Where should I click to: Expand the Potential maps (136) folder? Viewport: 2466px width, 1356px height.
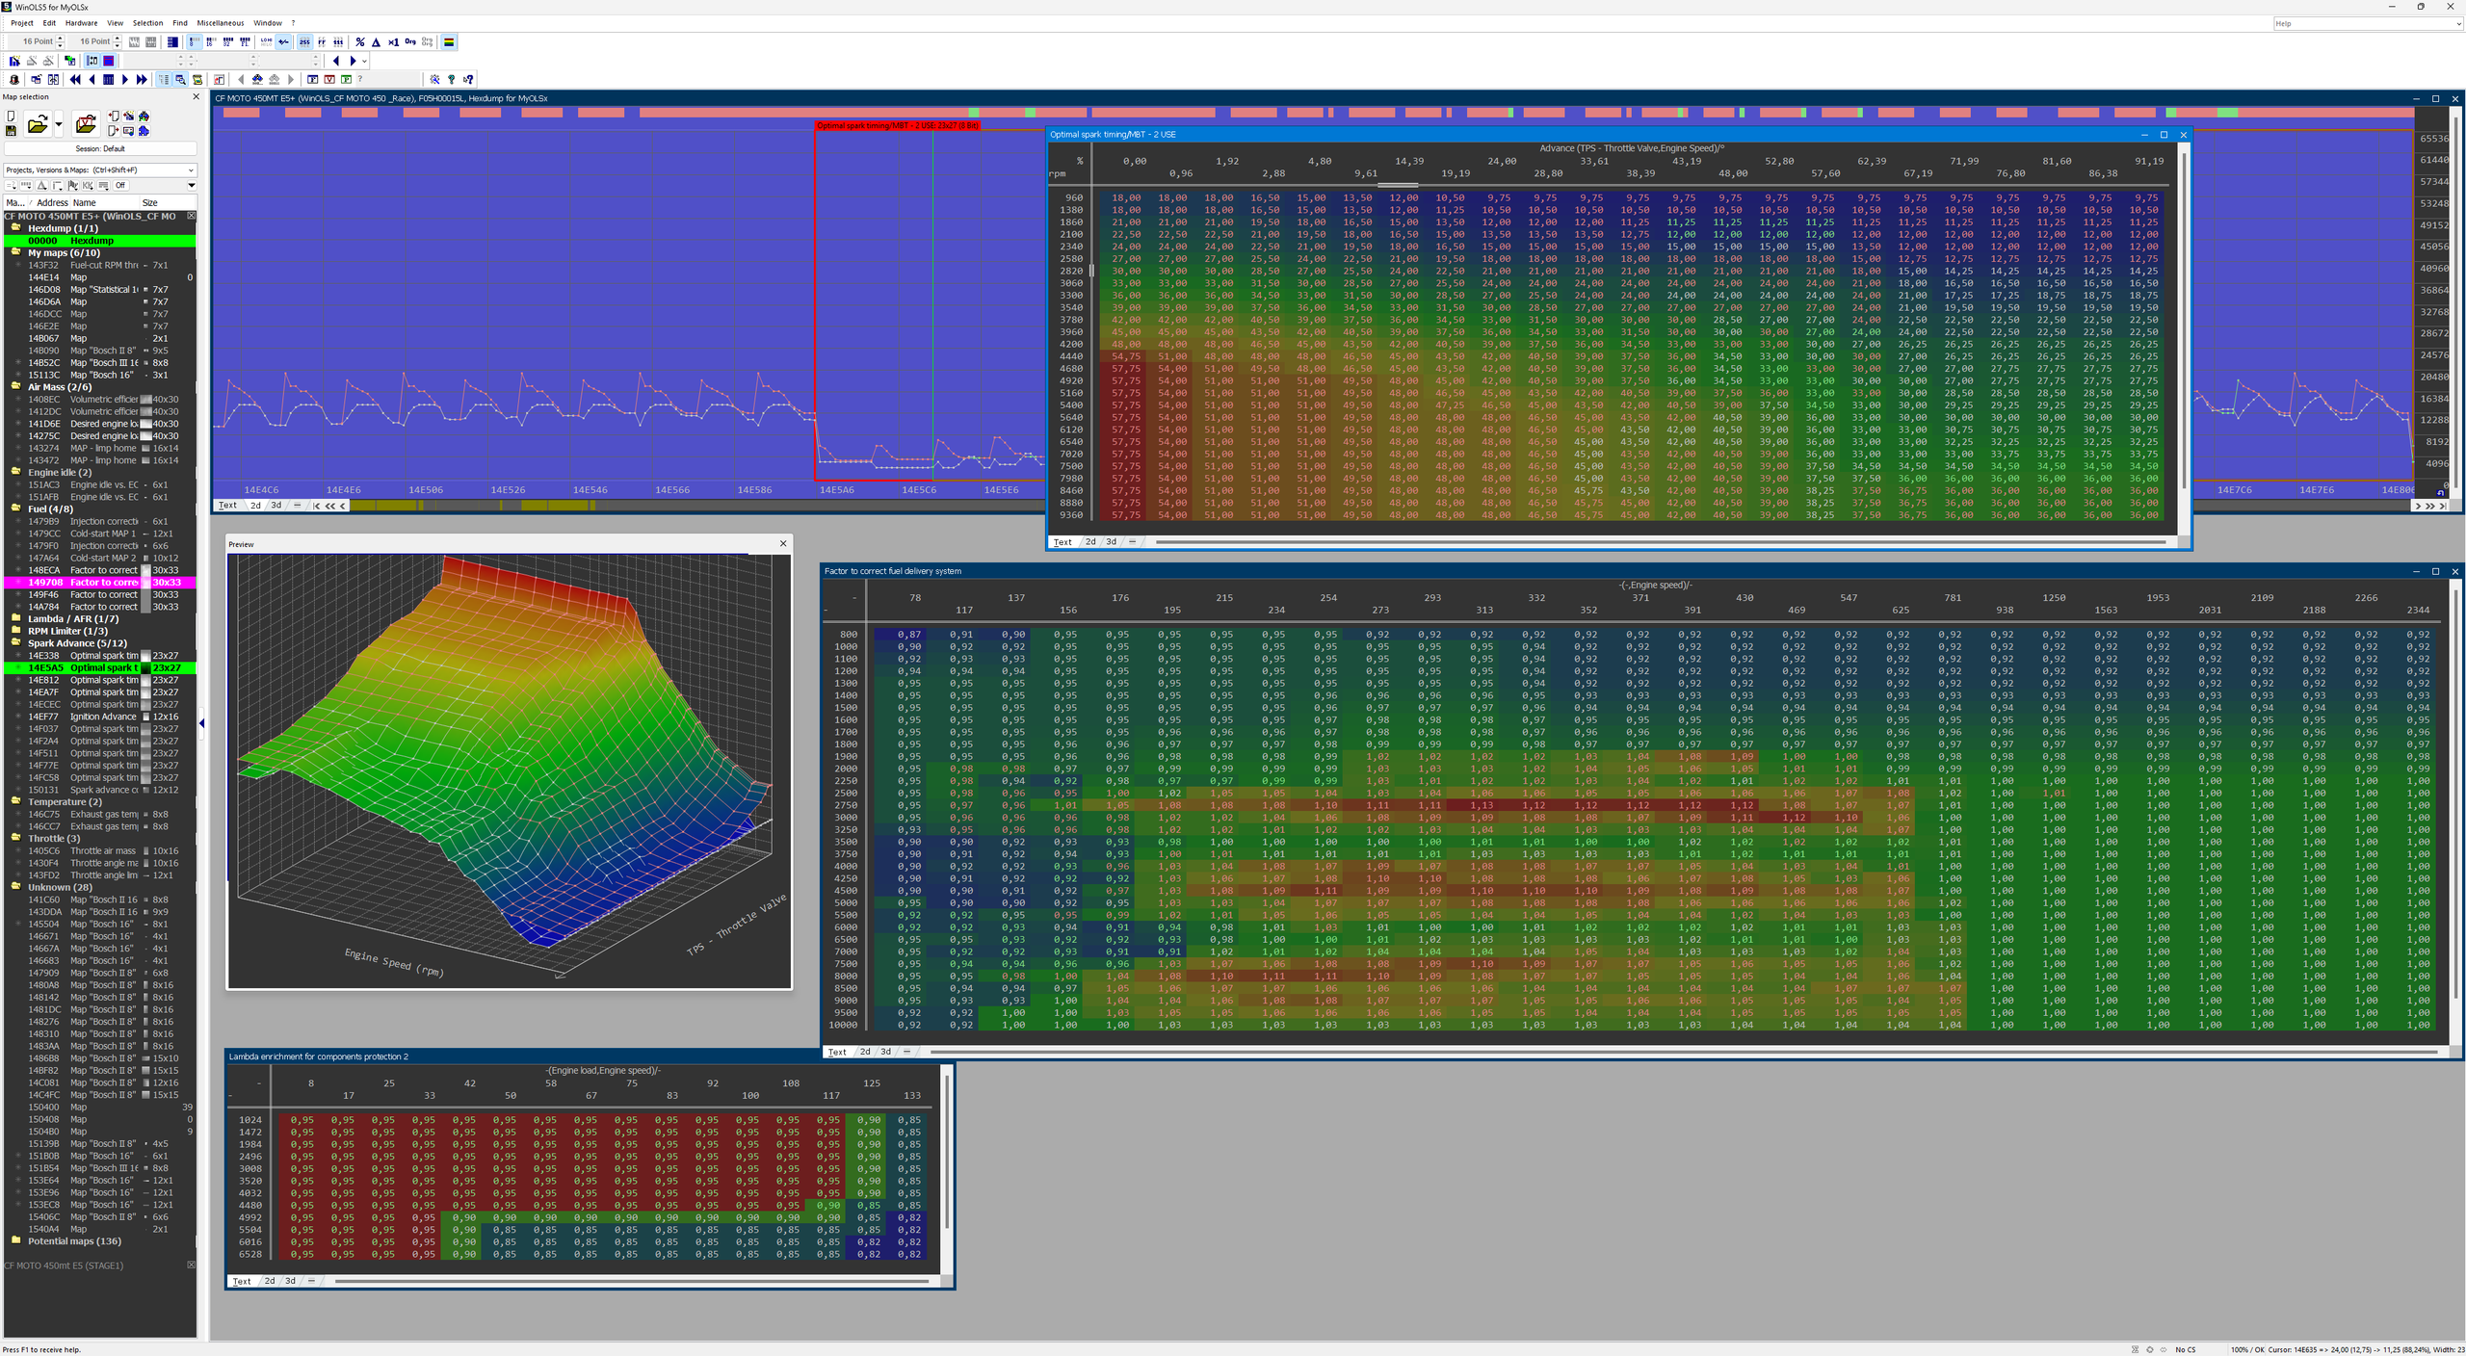(16, 1241)
